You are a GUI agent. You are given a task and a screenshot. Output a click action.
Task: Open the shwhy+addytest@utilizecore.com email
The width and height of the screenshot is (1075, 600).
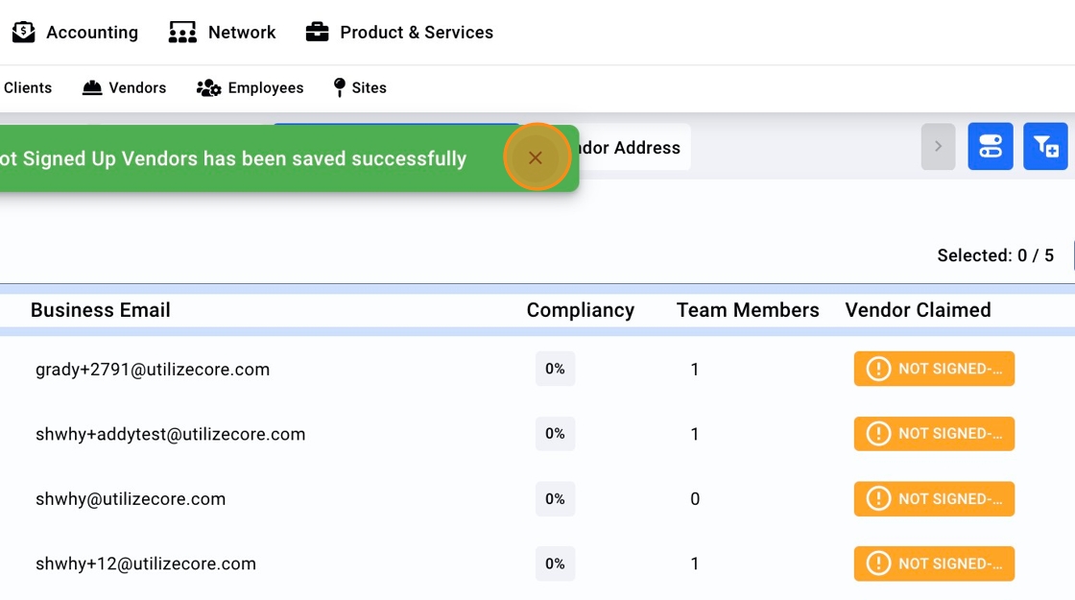pyautogui.click(x=171, y=434)
